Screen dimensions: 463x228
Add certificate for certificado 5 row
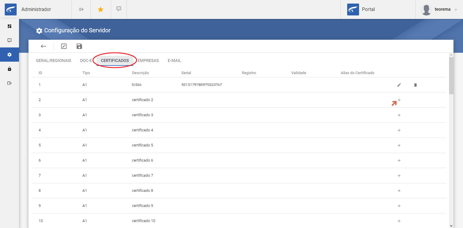click(399, 146)
